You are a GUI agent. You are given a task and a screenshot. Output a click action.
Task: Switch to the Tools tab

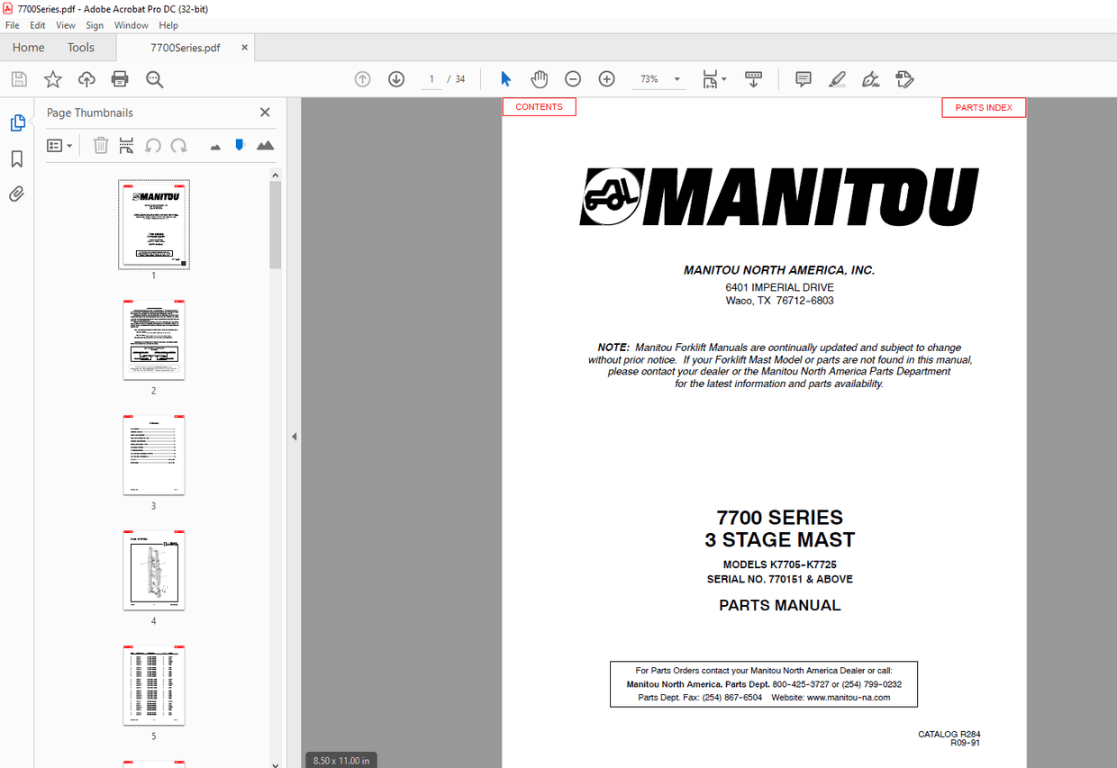pyautogui.click(x=80, y=47)
